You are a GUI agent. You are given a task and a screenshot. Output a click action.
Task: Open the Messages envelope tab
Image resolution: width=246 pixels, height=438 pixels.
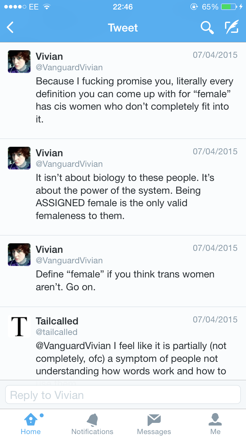(x=154, y=424)
